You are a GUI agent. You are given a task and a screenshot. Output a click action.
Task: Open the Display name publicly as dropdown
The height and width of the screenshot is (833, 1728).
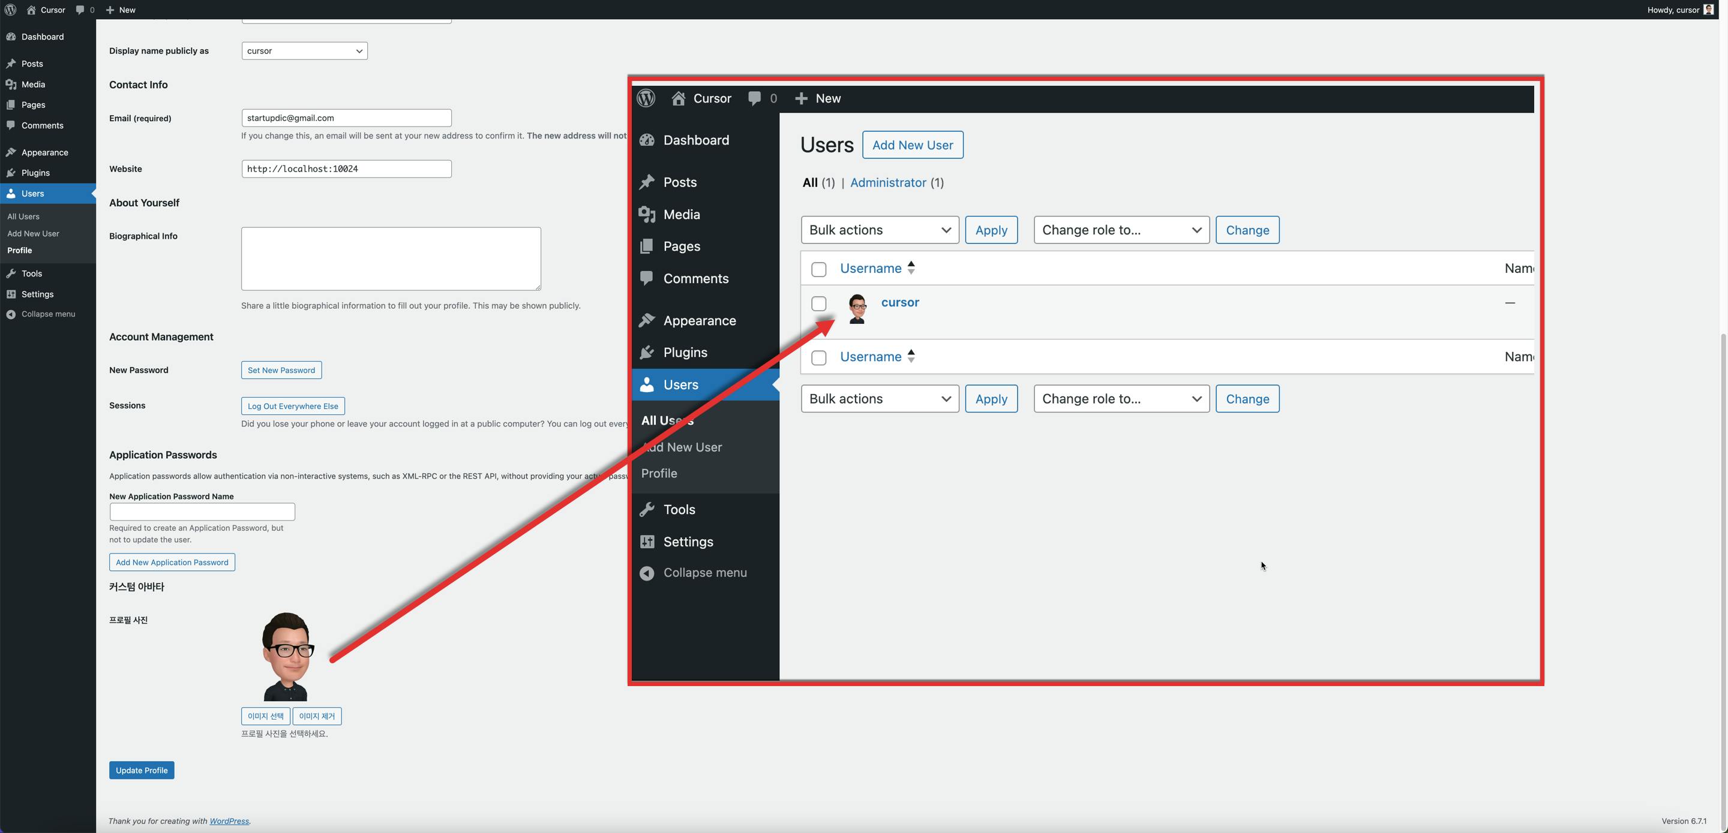(x=304, y=51)
